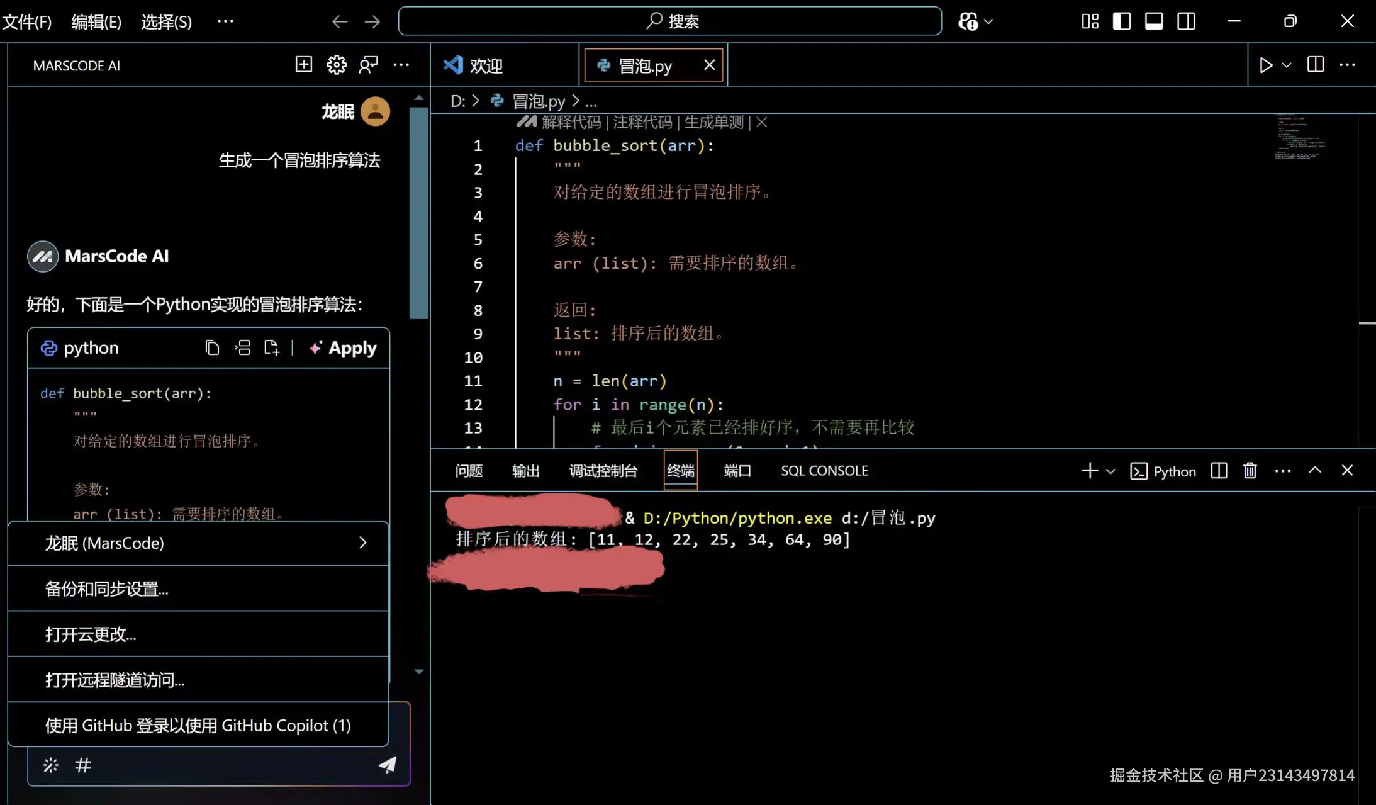Viewport: 1376px width, 805px height.
Task: Run the 冒泡.py file
Action: [x=1266, y=64]
